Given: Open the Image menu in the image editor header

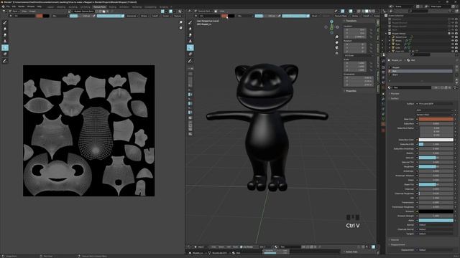Looking at the screenshot, I should click(32, 11).
